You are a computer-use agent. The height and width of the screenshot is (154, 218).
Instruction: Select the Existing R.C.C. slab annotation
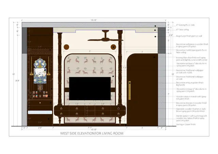tap(185, 25)
